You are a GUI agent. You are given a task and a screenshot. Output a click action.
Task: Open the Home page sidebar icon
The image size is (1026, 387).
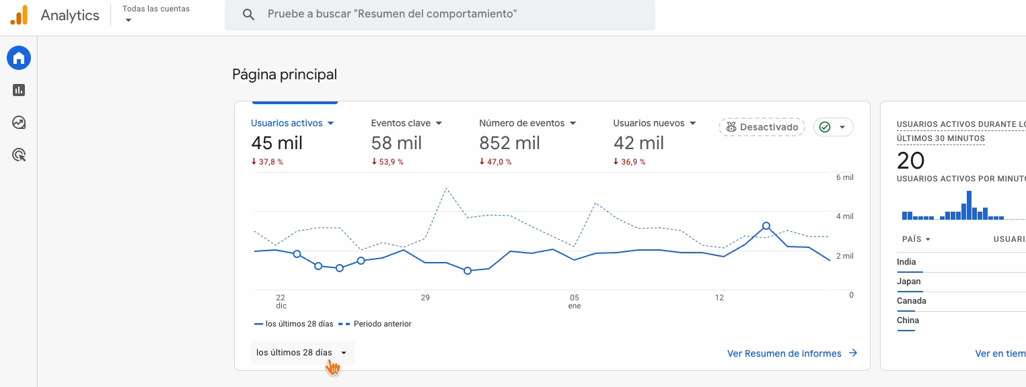pyautogui.click(x=19, y=58)
